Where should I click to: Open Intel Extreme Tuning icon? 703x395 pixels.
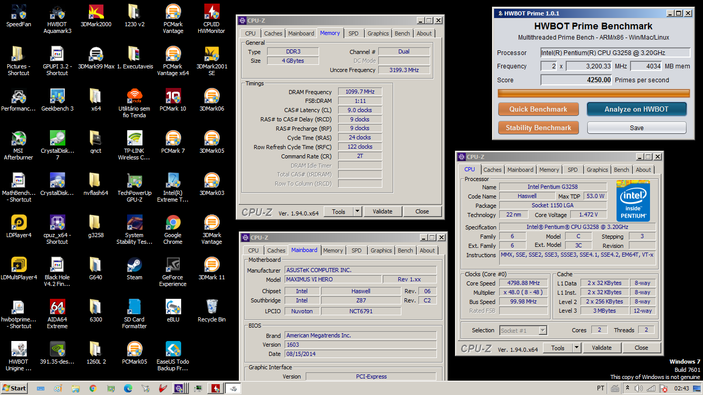173,187
